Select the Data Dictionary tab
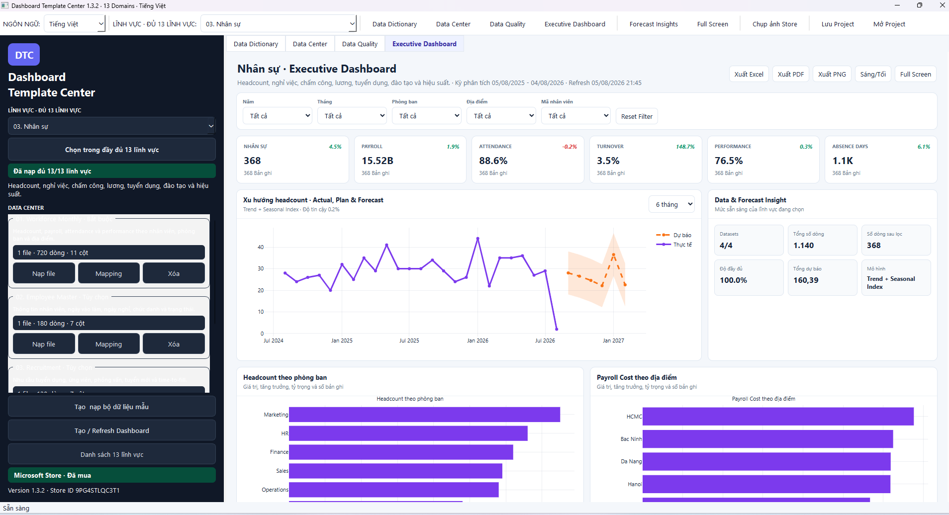Screen dimensions: 949x515 pyautogui.click(x=256, y=44)
